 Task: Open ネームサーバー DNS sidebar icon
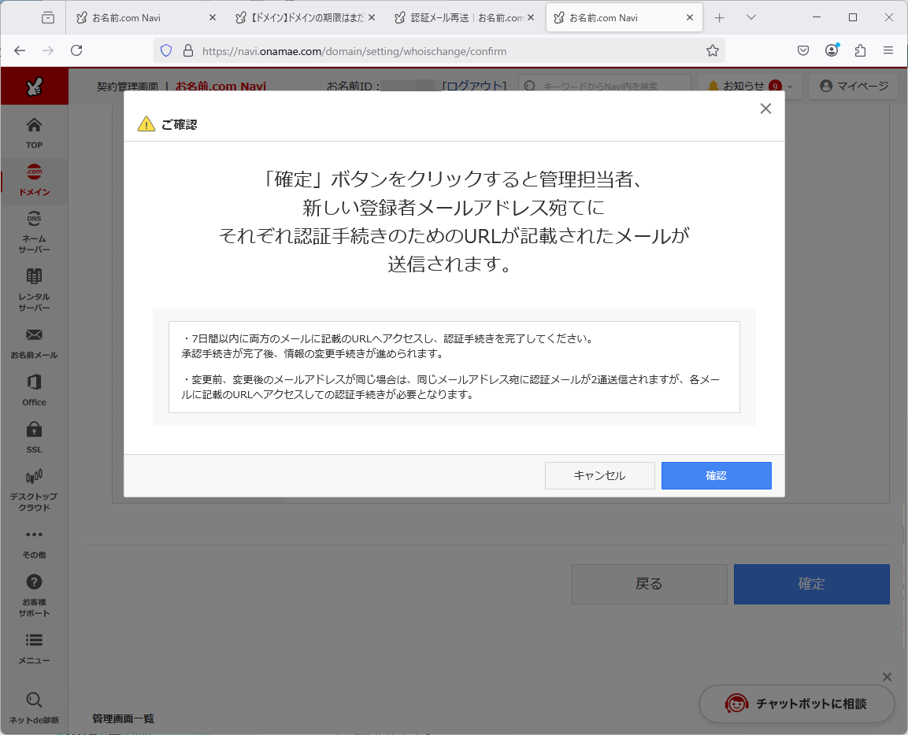click(x=34, y=231)
